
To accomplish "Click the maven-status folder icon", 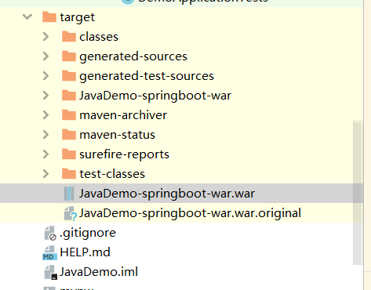I will pos(69,134).
